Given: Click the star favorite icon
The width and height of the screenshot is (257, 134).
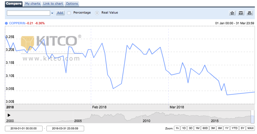Looking at the screenshot, I should tap(232, 13).
